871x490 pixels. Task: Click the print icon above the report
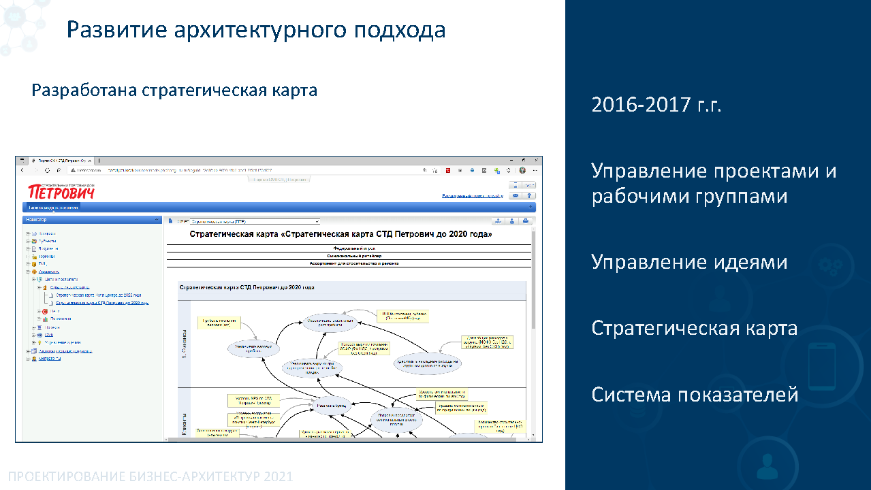[x=525, y=220]
